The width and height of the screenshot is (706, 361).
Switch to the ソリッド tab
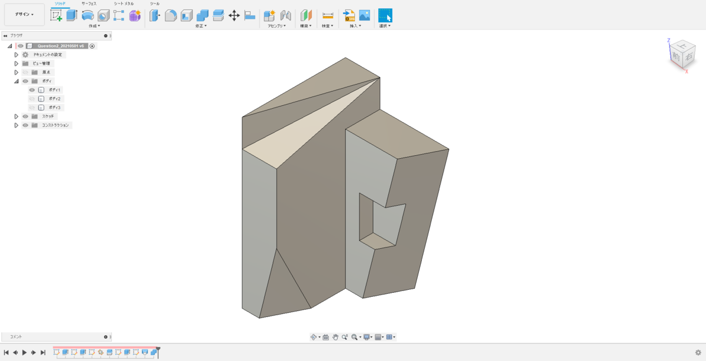point(59,4)
